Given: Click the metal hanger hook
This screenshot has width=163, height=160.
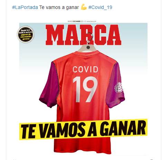Looking at the screenshot, I should coord(89,38).
